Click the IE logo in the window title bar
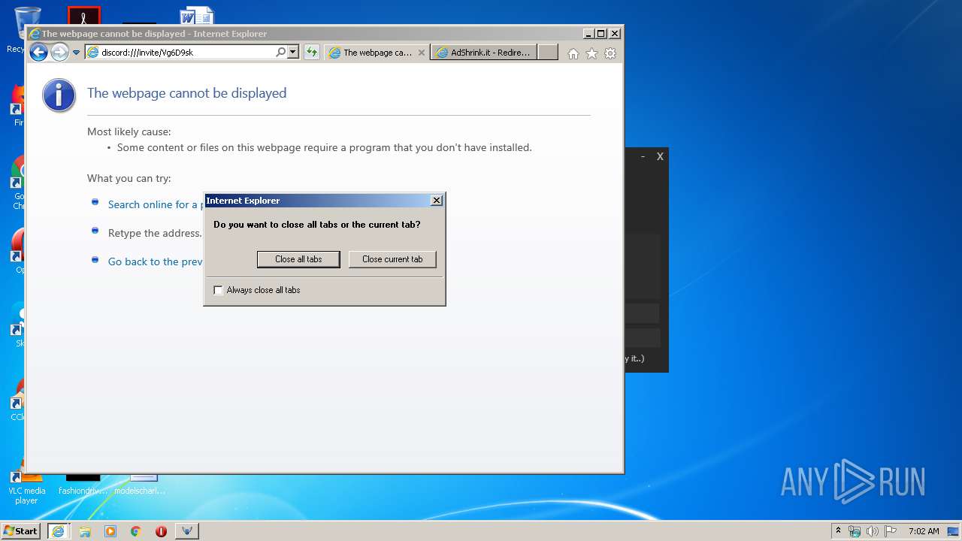The height and width of the screenshot is (541, 962). coord(34,34)
